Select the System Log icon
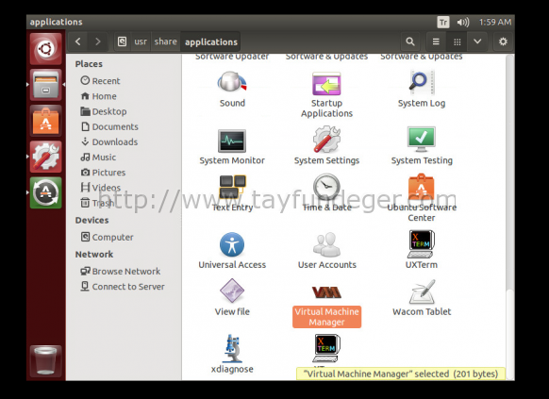Image resolution: width=549 pixels, height=399 pixels. tap(422, 83)
